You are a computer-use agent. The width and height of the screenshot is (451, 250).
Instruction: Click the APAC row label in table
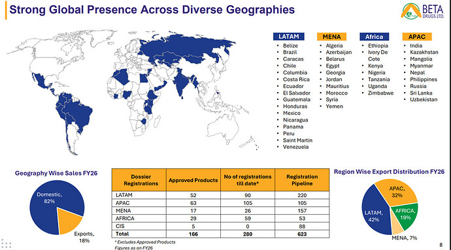(122, 203)
